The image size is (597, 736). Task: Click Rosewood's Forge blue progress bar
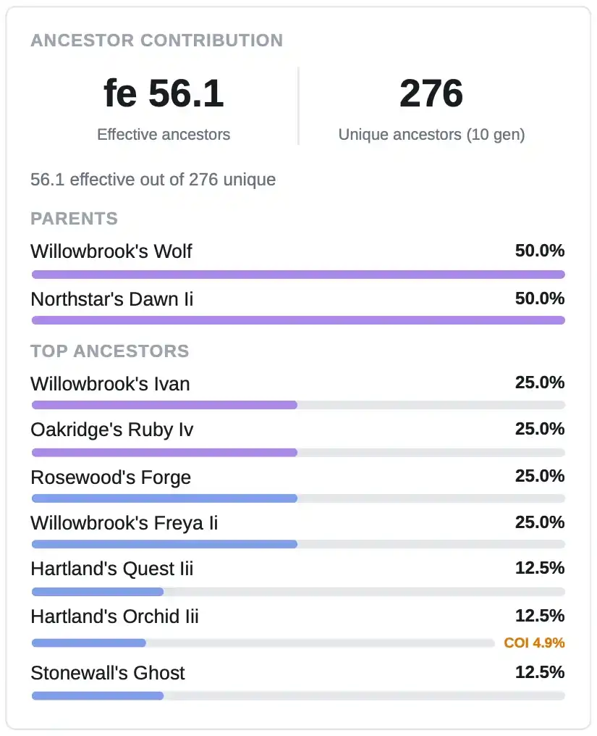(298, 498)
